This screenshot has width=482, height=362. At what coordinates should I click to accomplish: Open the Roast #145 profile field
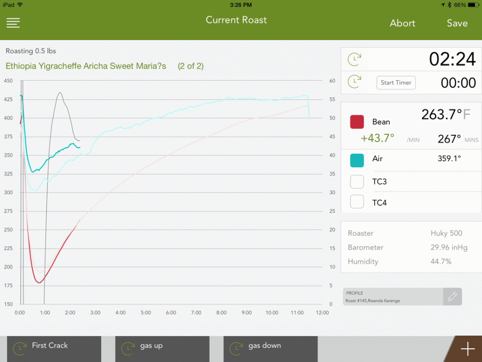[393, 297]
